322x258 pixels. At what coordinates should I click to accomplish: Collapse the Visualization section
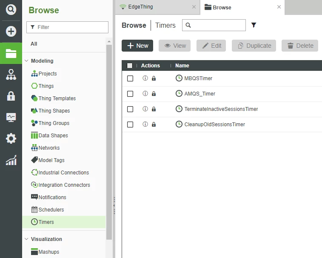26,239
